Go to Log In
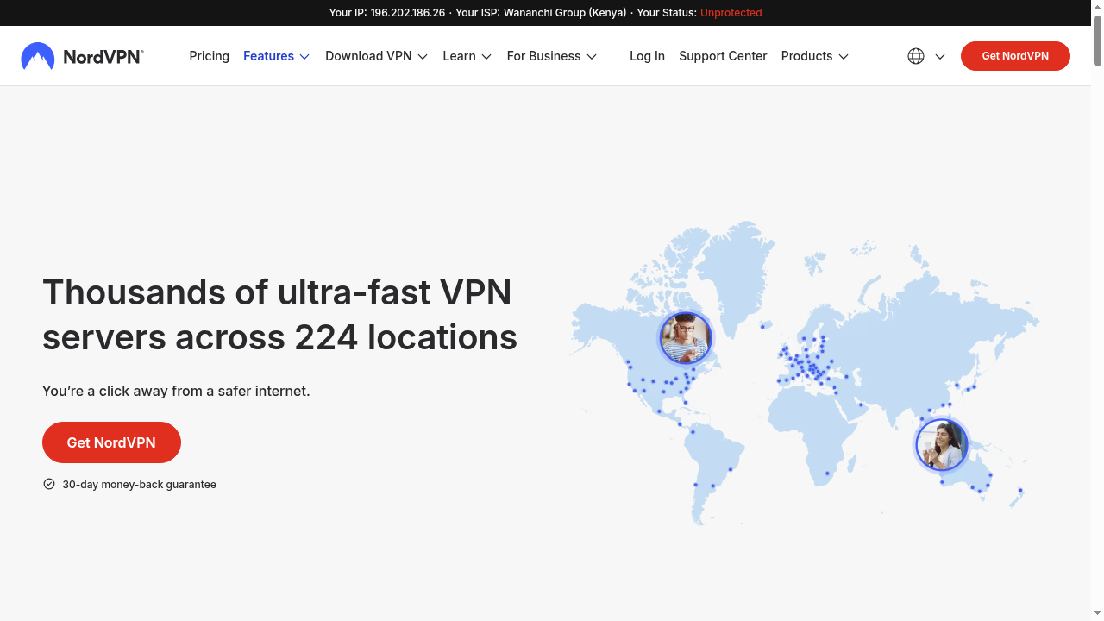 (x=647, y=56)
